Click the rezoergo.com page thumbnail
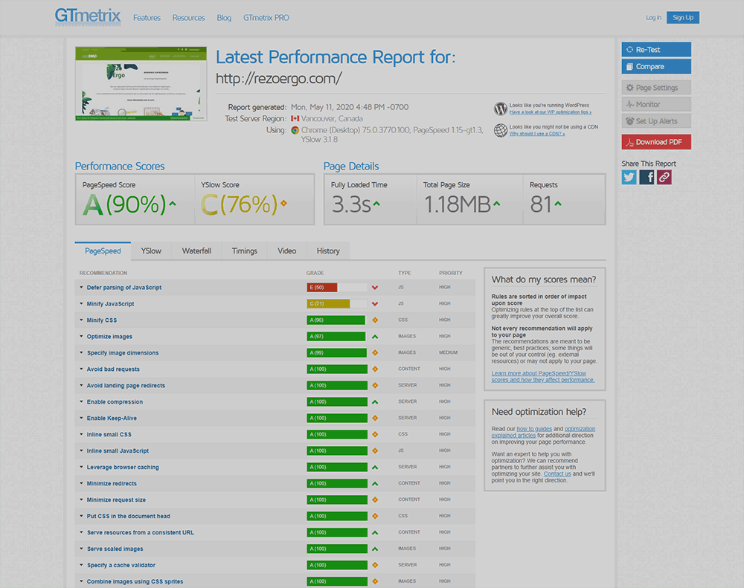This screenshot has width=744, height=588. (141, 83)
